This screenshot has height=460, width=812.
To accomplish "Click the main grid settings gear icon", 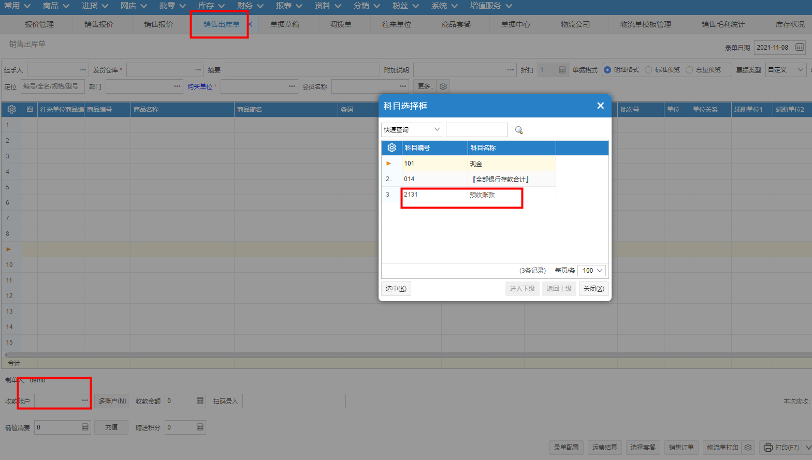I will 11,110.
